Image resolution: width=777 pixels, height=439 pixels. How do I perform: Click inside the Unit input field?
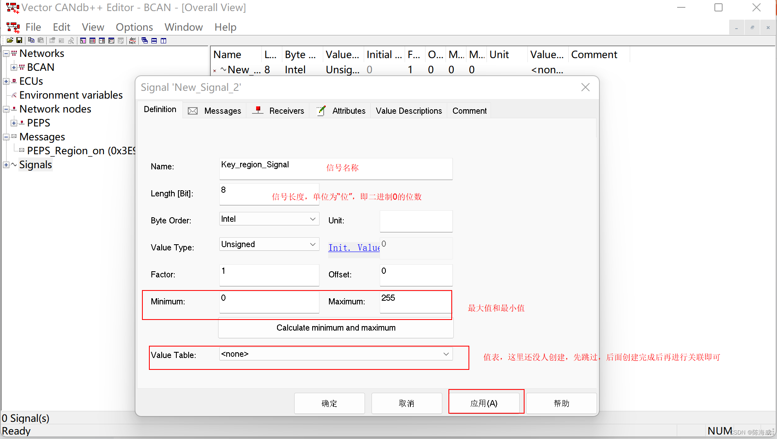tap(415, 221)
